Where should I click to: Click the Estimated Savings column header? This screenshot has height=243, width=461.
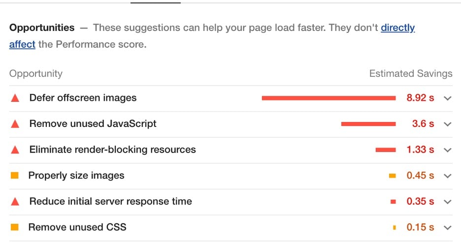point(411,73)
